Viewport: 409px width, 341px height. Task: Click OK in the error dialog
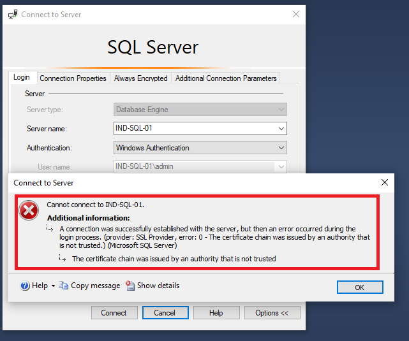click(360, 287)
